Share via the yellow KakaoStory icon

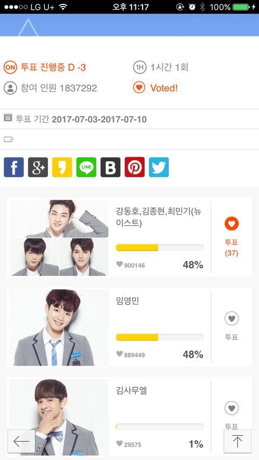(x=62, y=167)
